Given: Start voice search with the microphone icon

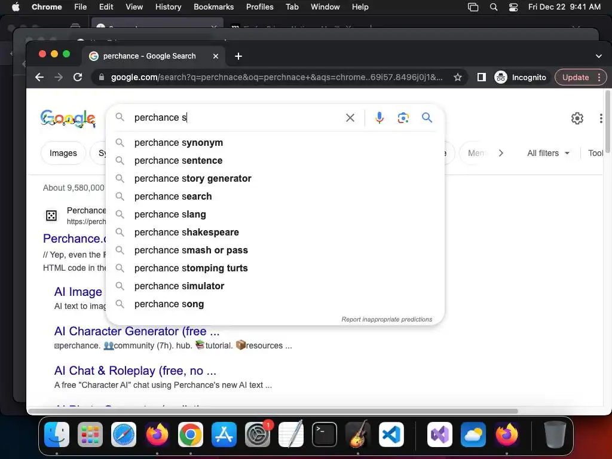Looking at the screenshot, I should 380,118.
